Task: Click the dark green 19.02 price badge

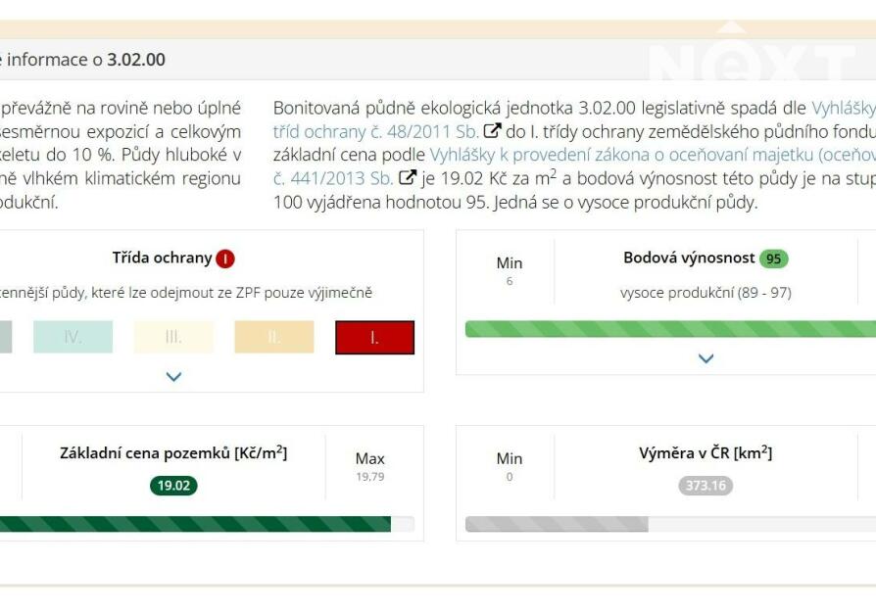Action: click(x=173, y=486)
